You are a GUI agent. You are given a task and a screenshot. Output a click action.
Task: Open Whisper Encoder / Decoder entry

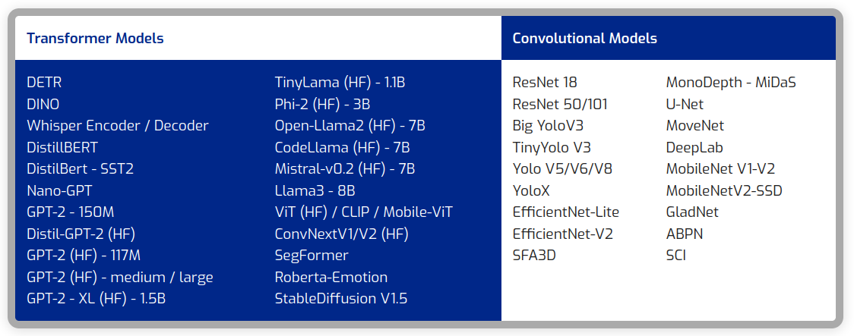118,126
